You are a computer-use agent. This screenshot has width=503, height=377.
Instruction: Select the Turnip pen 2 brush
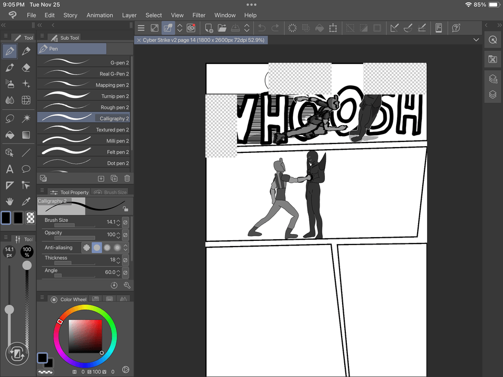click(x=84, y=96)
